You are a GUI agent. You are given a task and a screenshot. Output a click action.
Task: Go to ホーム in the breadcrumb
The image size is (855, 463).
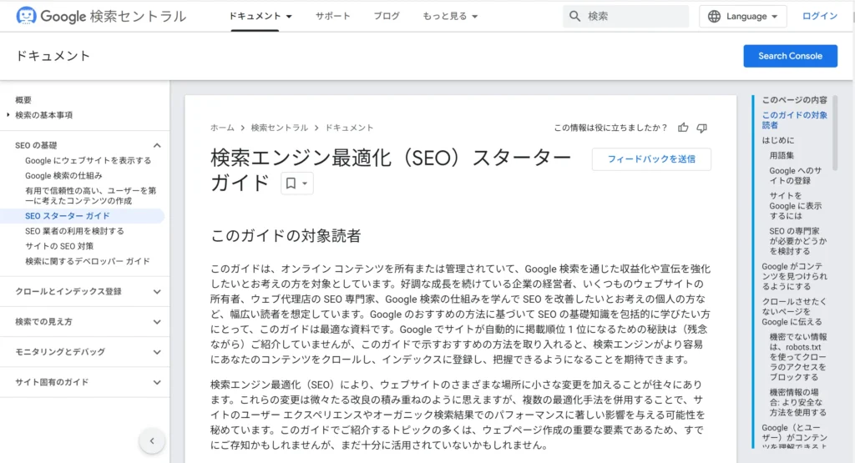222,128
